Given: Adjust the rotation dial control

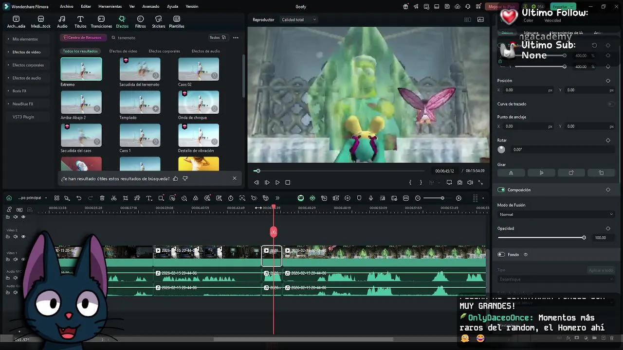Looking at the screenshot, I should [x=501, y=150].
